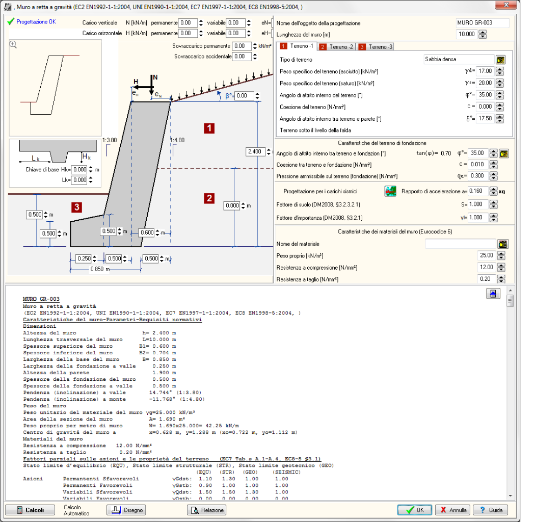Adjust the acceleration ratio a spinner

pyautogui.click(x=493, y=191)
